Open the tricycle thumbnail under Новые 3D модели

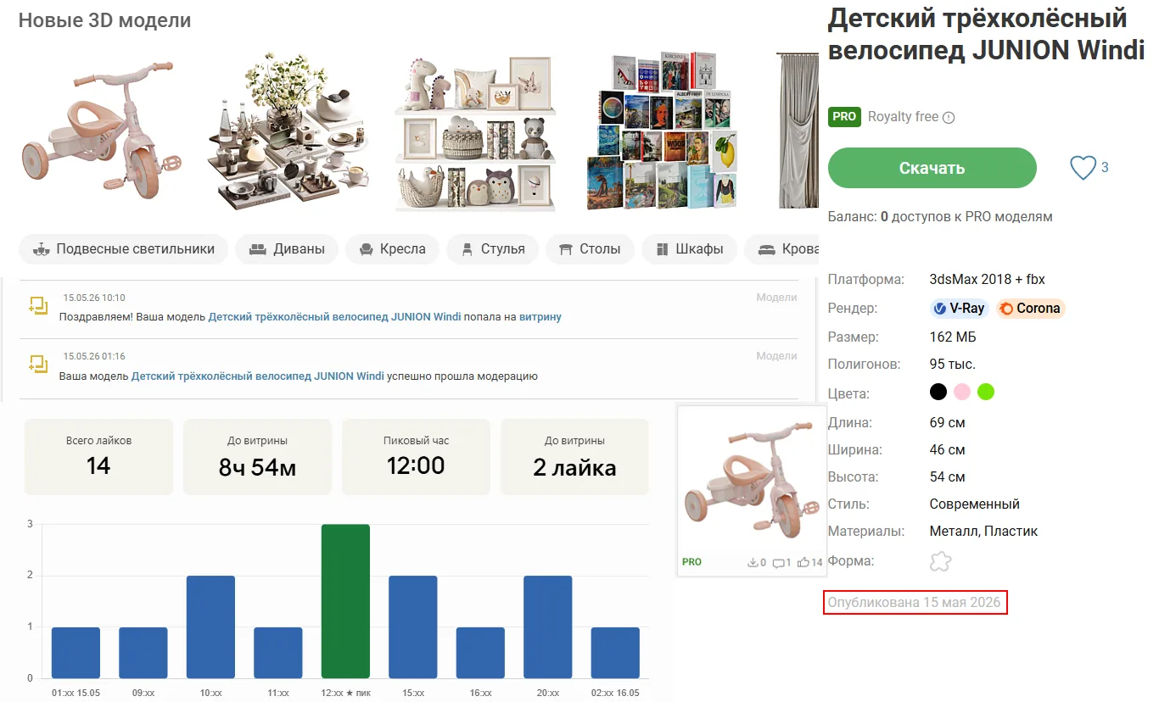coord(102,130)
